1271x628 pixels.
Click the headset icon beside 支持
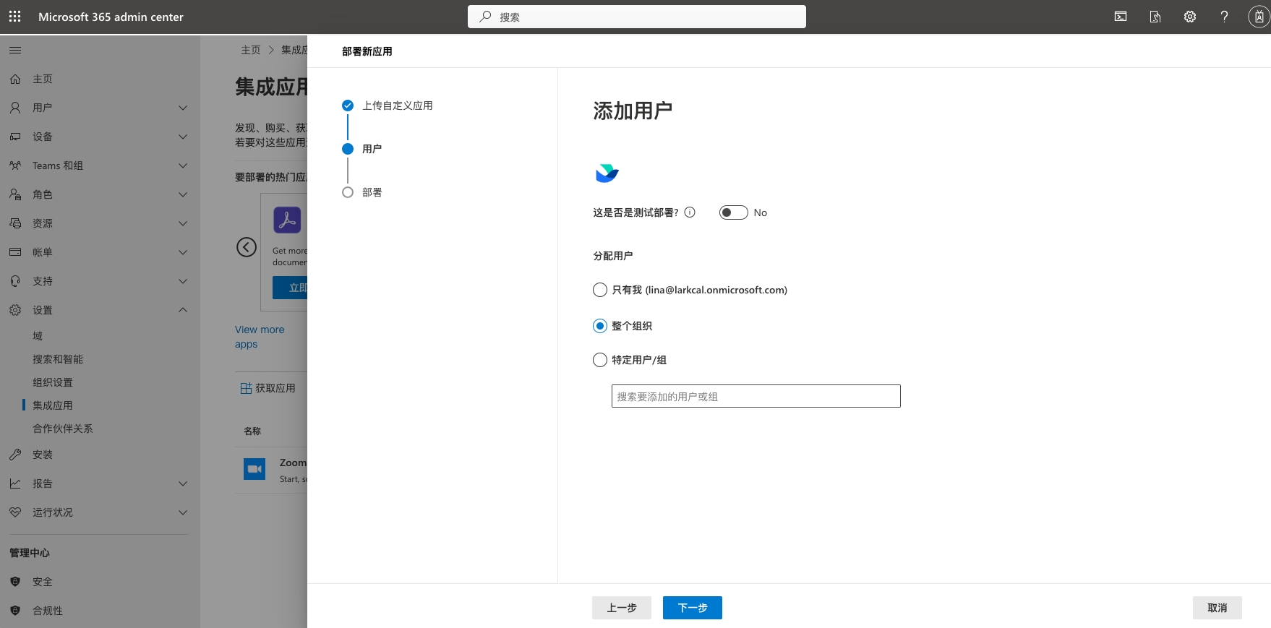tap(15, 281)
